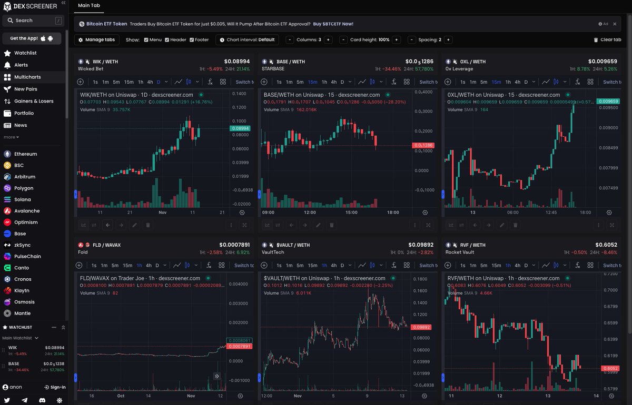Image resolution: width=632 pixels, height=405 pixels.
Task: Open Twitter link in sidebar footer
Action: click(x=7, y=400)
